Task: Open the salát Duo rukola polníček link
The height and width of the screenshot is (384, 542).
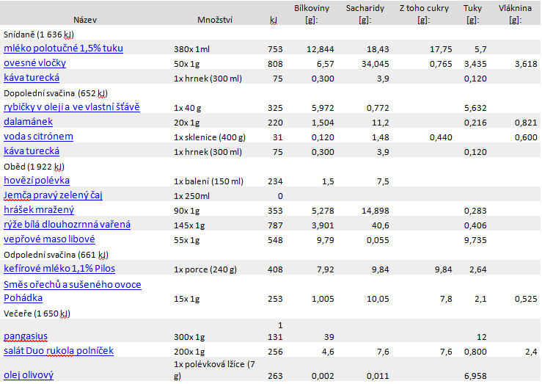Action: [59, 351]
